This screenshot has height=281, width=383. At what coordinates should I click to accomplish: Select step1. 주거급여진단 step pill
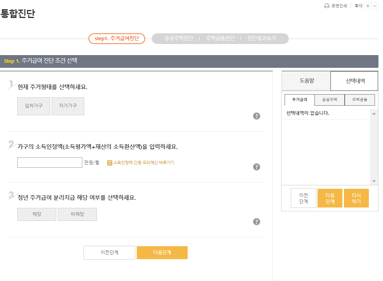coord(117,39)
